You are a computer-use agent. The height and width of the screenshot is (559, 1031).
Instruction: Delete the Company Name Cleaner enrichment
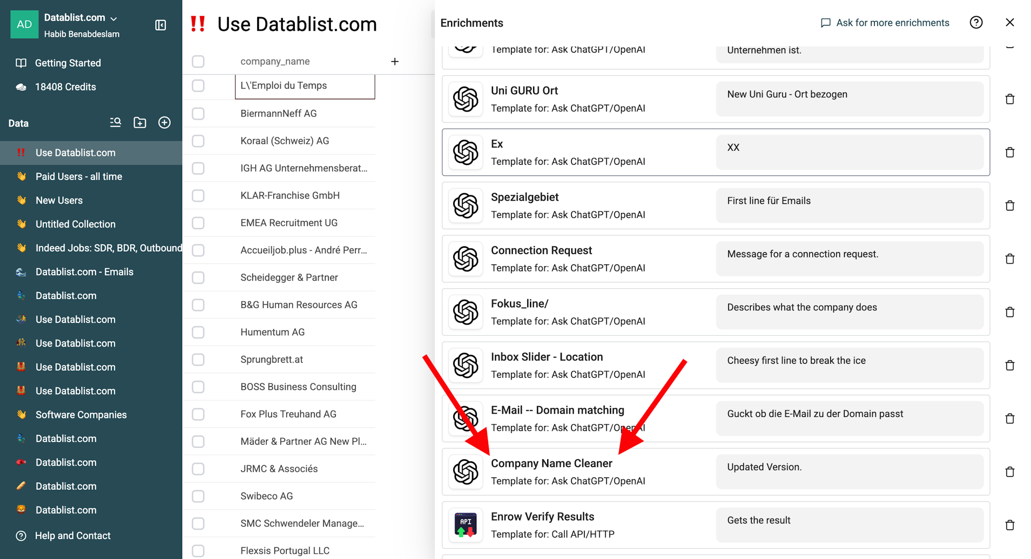click(x=1010, y=472)
